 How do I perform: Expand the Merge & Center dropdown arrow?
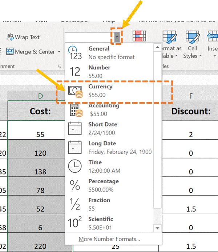coord(59,52)
